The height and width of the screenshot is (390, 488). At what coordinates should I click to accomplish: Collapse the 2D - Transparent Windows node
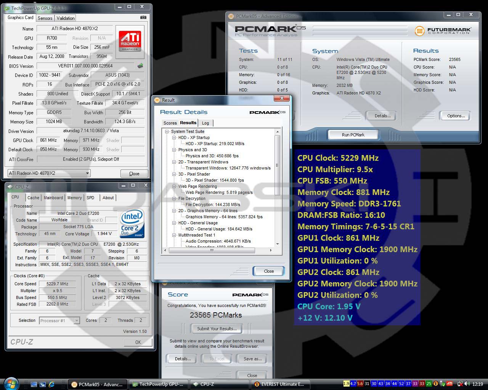tap(174, 162)
